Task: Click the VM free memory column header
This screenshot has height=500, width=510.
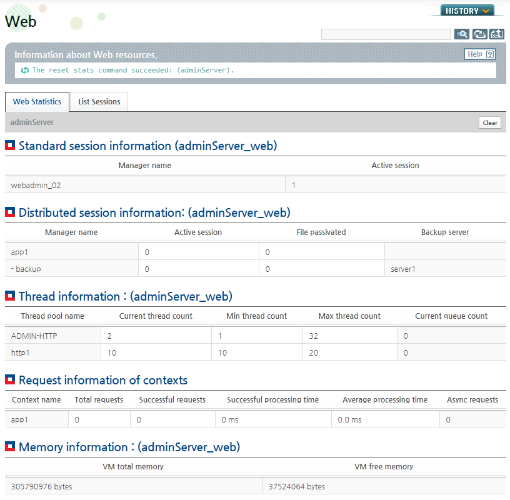Action: point(384,466)
